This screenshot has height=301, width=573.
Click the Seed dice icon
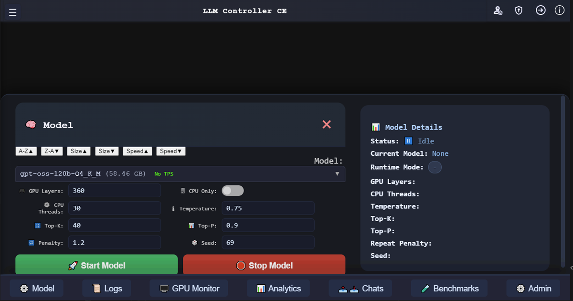195,243
